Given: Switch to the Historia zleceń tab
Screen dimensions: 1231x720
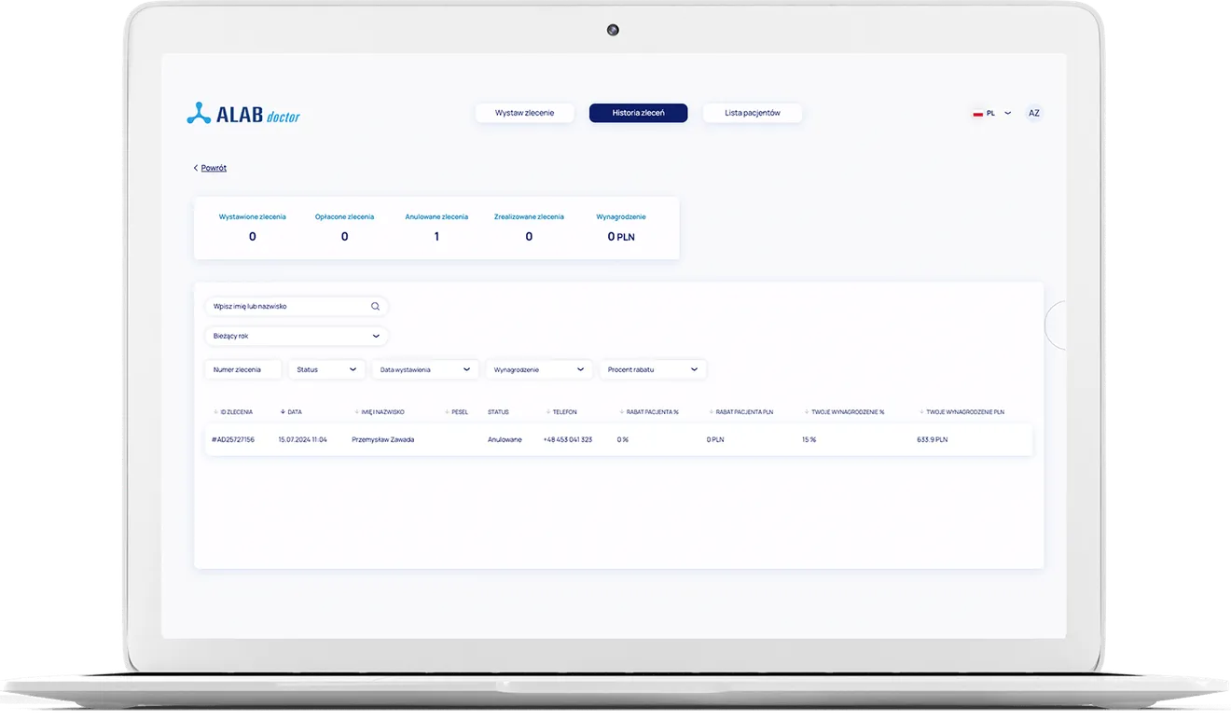Looking at the screenshot, I should (x=638, y=113).
